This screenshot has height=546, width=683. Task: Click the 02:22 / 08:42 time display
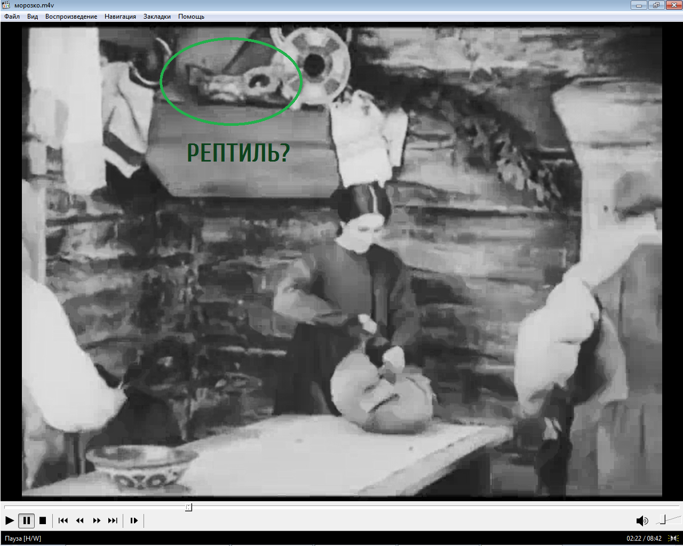tap(644, 539)
